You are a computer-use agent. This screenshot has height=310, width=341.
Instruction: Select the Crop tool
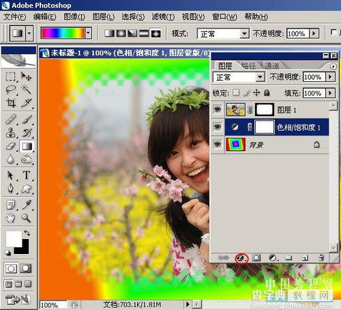pos(11,102)
